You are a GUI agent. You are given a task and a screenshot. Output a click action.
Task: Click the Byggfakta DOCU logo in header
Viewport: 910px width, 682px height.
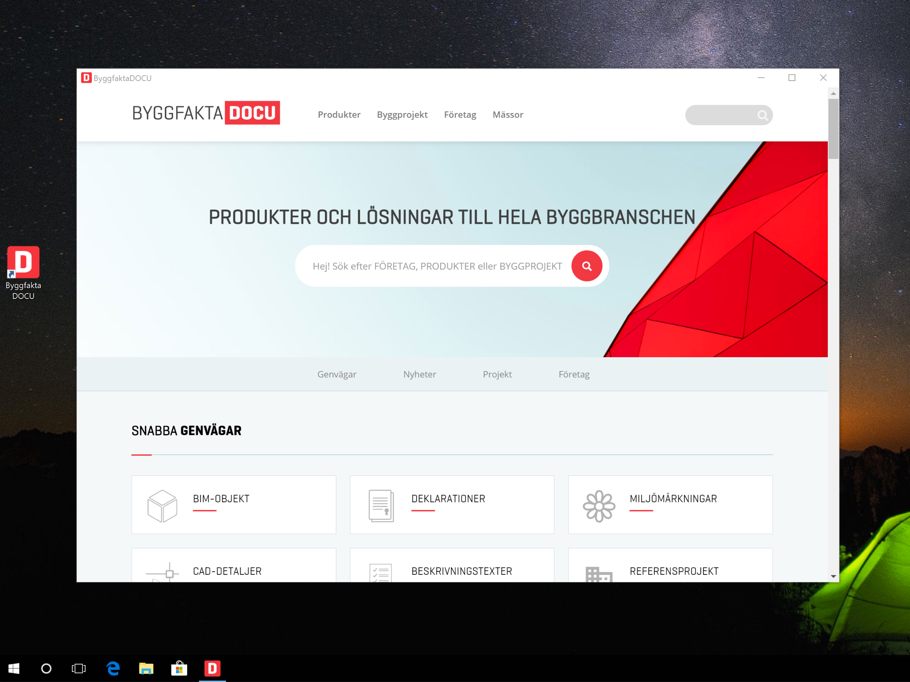tap(206, 113)
